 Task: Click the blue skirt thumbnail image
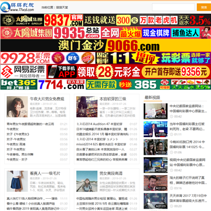17,181
